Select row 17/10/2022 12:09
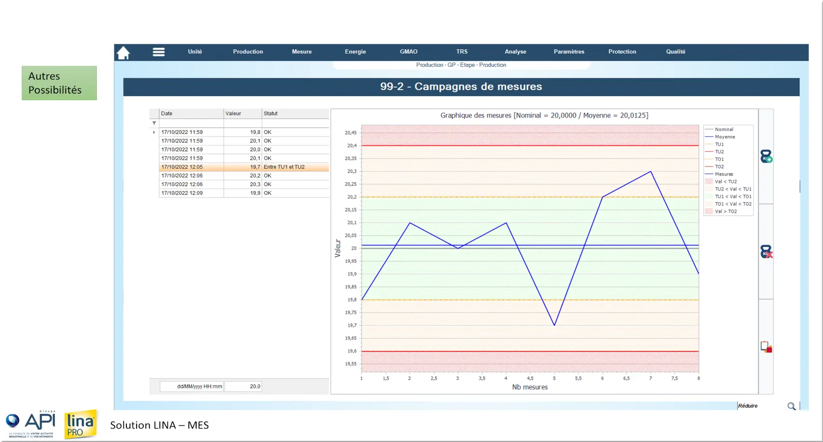823x442 pixels. [x=244, y=193]
